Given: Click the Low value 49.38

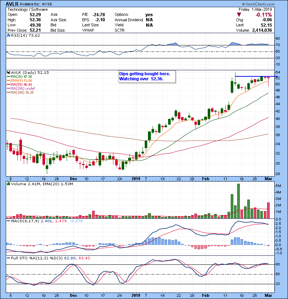Looking at the screenshot, I should point(35,25).
